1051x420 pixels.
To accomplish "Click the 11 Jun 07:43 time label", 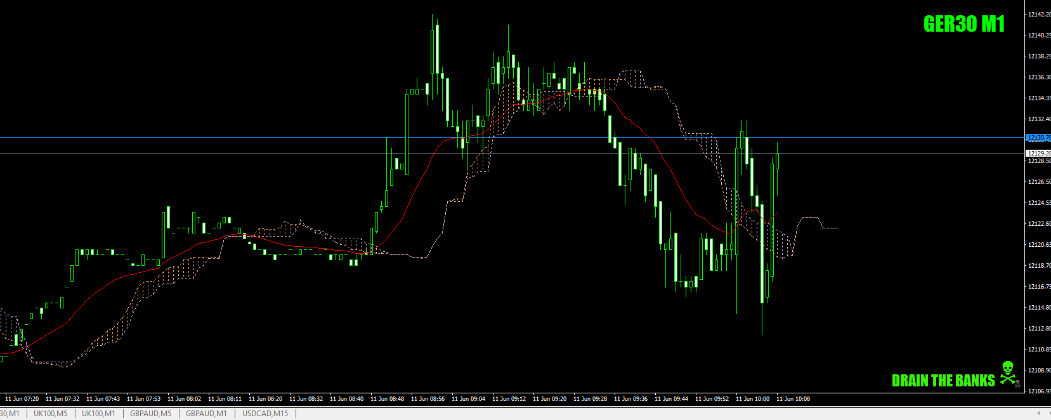I will (x=103, y=399).
